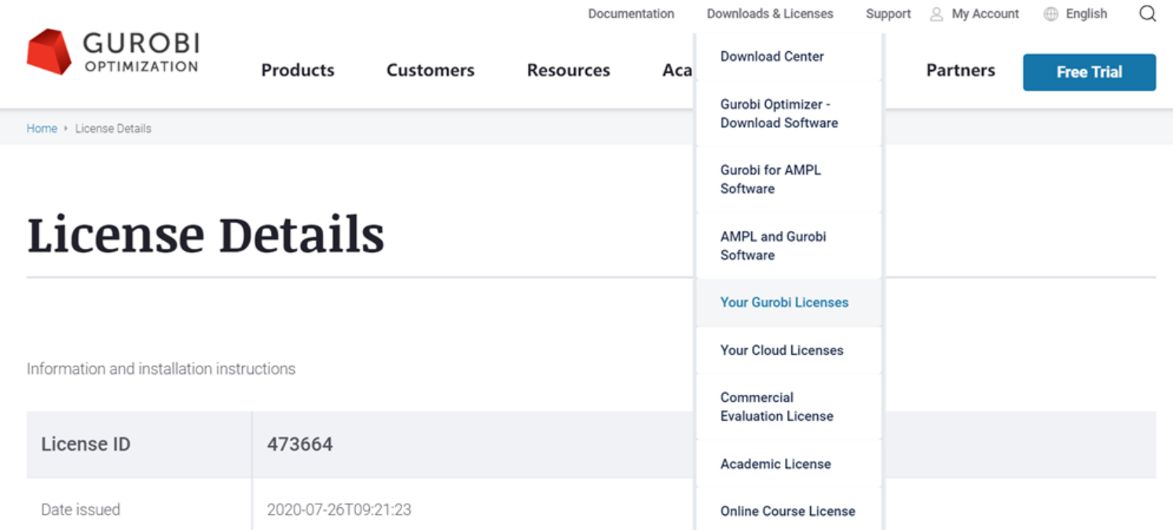Click the date 2020-07-26T09:21:23
Viewport: 1173px width, 530px height.
pyautogui.click(x=339, y=510)
